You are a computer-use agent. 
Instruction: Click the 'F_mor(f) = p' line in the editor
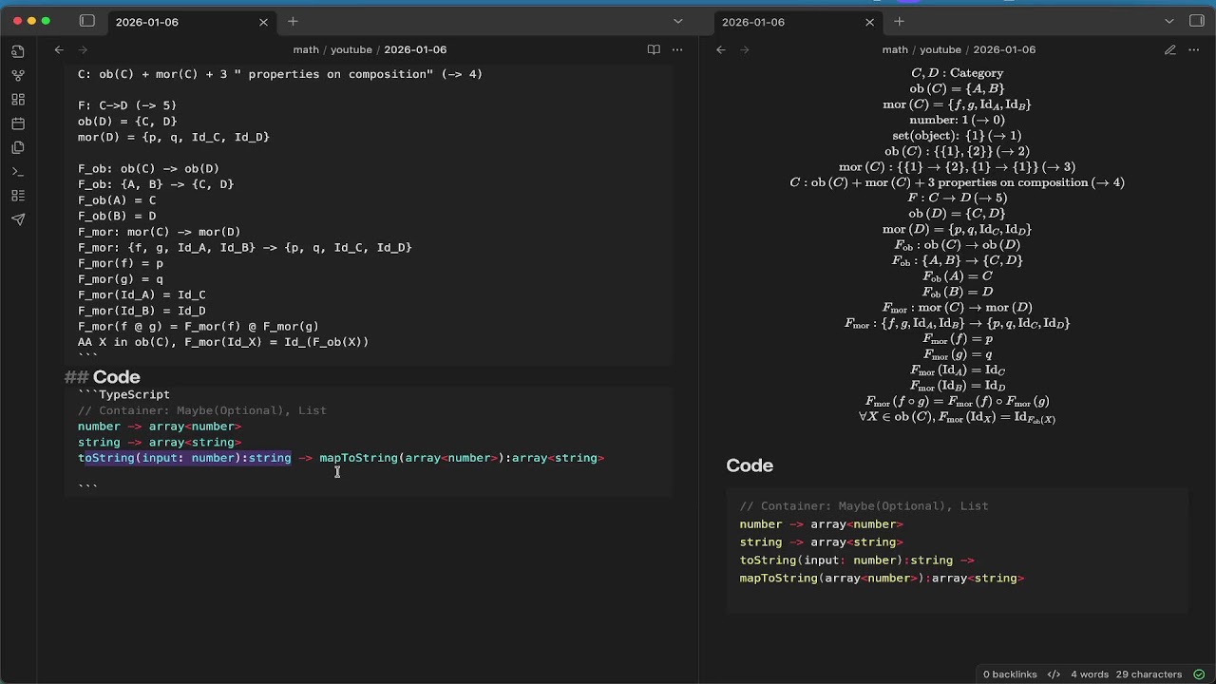[x=121, y=263]
